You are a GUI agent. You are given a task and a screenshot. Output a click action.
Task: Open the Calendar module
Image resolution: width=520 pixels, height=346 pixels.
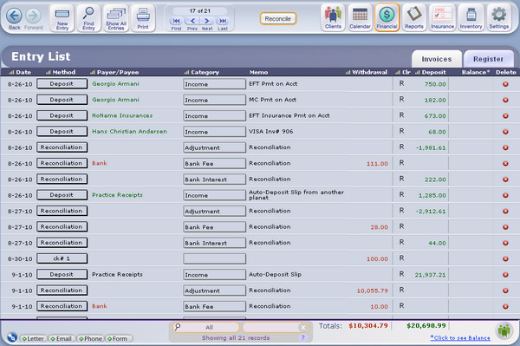click(360, 18)
